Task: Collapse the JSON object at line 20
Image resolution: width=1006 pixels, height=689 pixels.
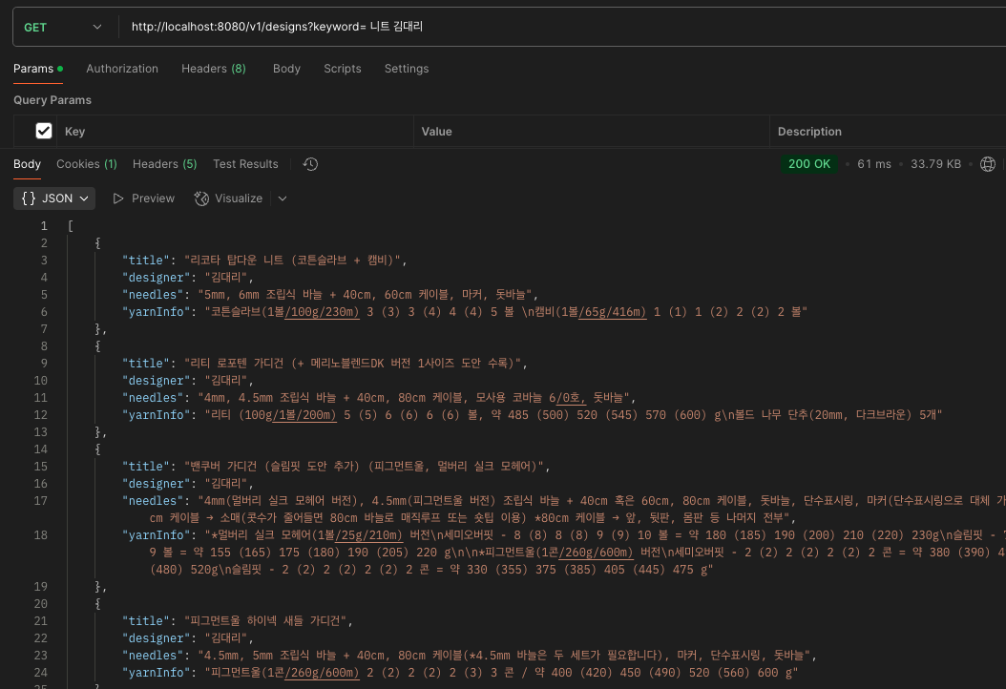Action: pyautogui.click(x=97, y=604)
